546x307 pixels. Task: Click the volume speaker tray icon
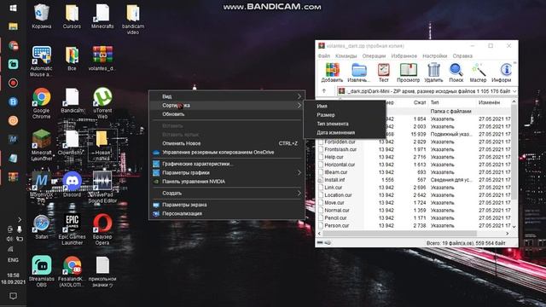coord(9,239)
